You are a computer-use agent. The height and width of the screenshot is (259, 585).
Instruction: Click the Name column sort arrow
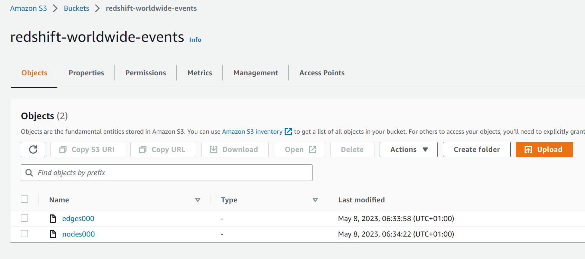pos(198,200)
